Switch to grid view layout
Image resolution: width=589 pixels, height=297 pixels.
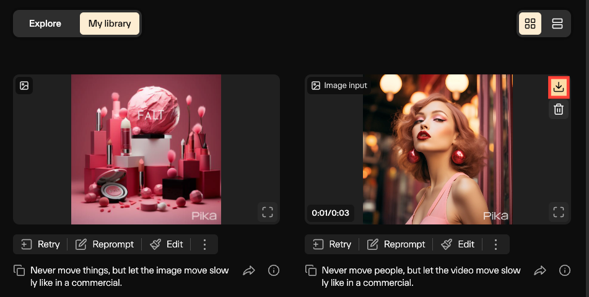click(x=530, y=24)
